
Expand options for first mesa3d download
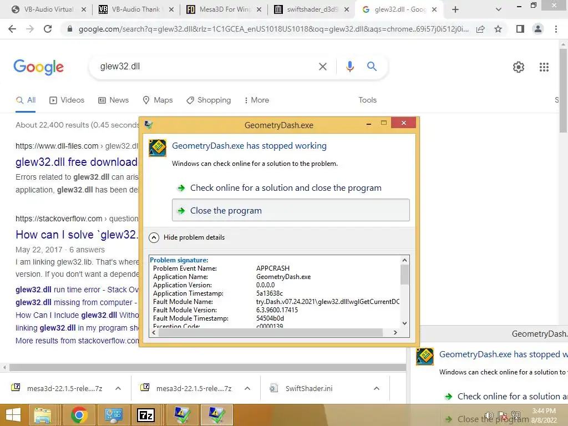click(x=118, y=388)
